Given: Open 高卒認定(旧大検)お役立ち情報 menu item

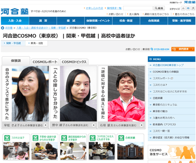Looking at the screenshot, I should (172, 138).
